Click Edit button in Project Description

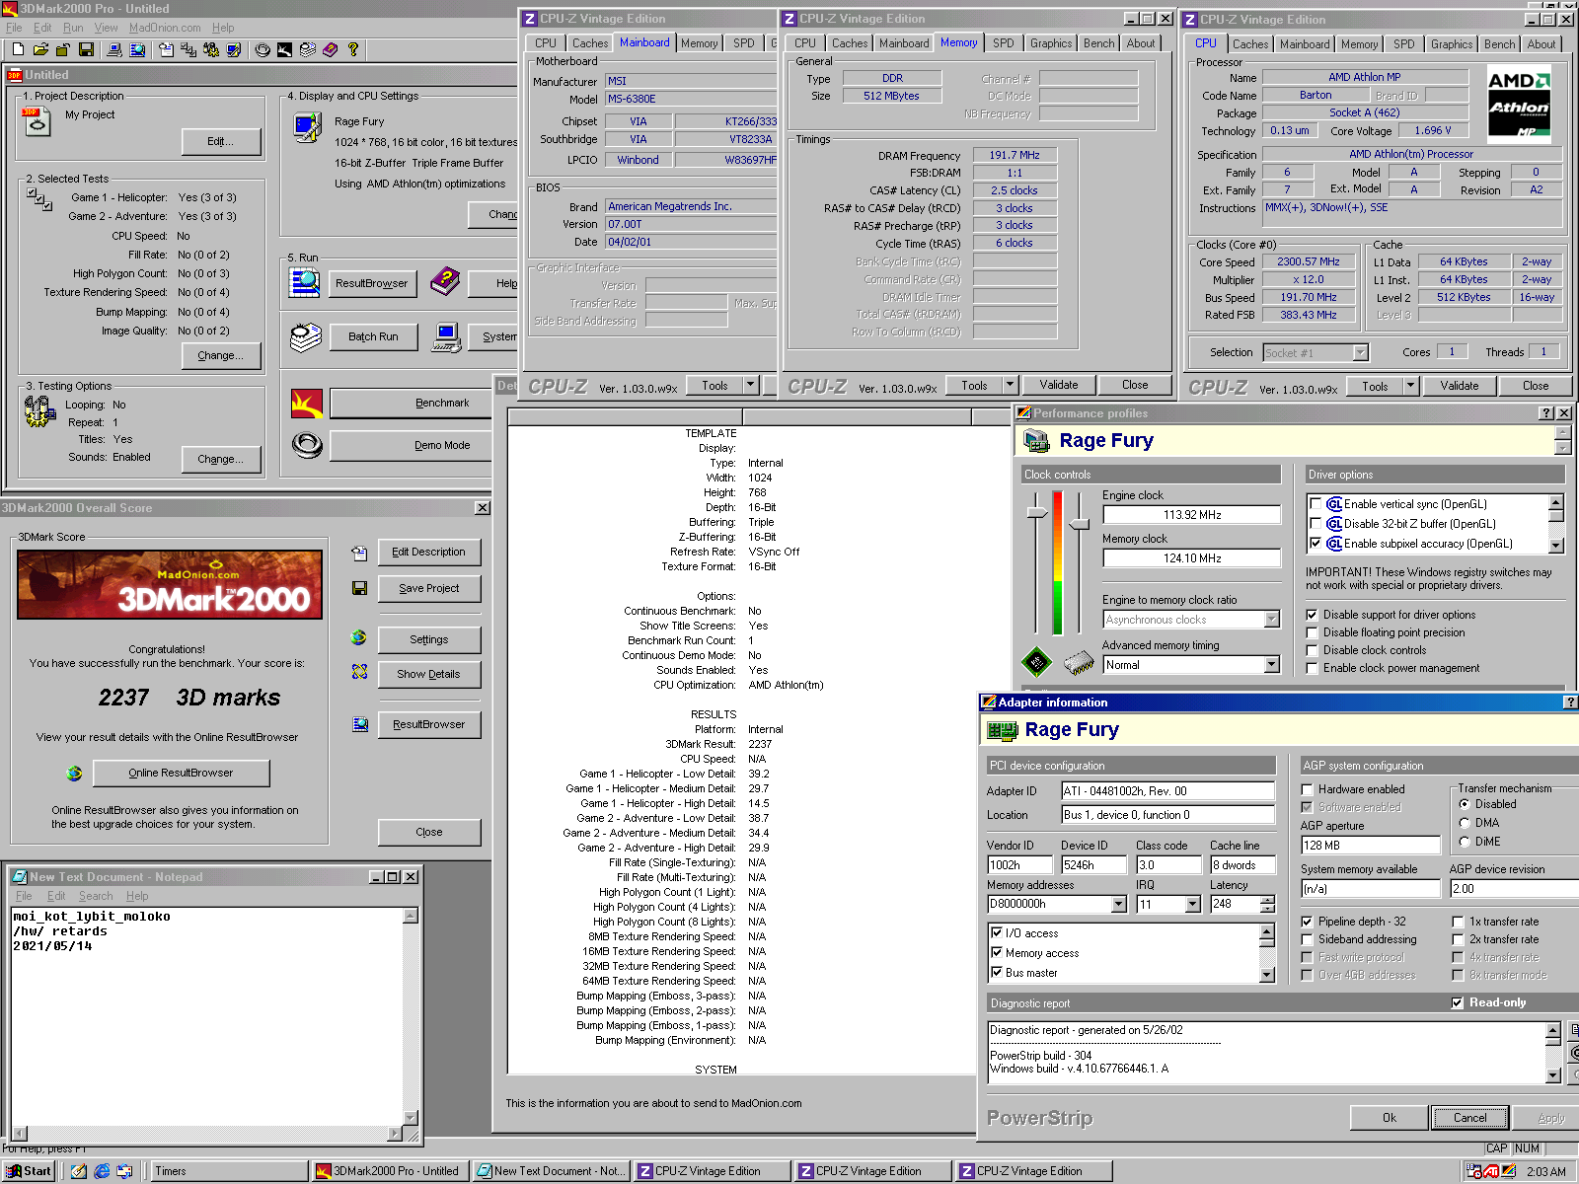click(x=221, y=141)
